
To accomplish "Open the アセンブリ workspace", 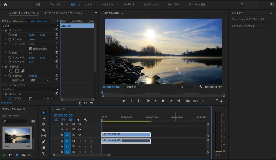I will 56,4.
